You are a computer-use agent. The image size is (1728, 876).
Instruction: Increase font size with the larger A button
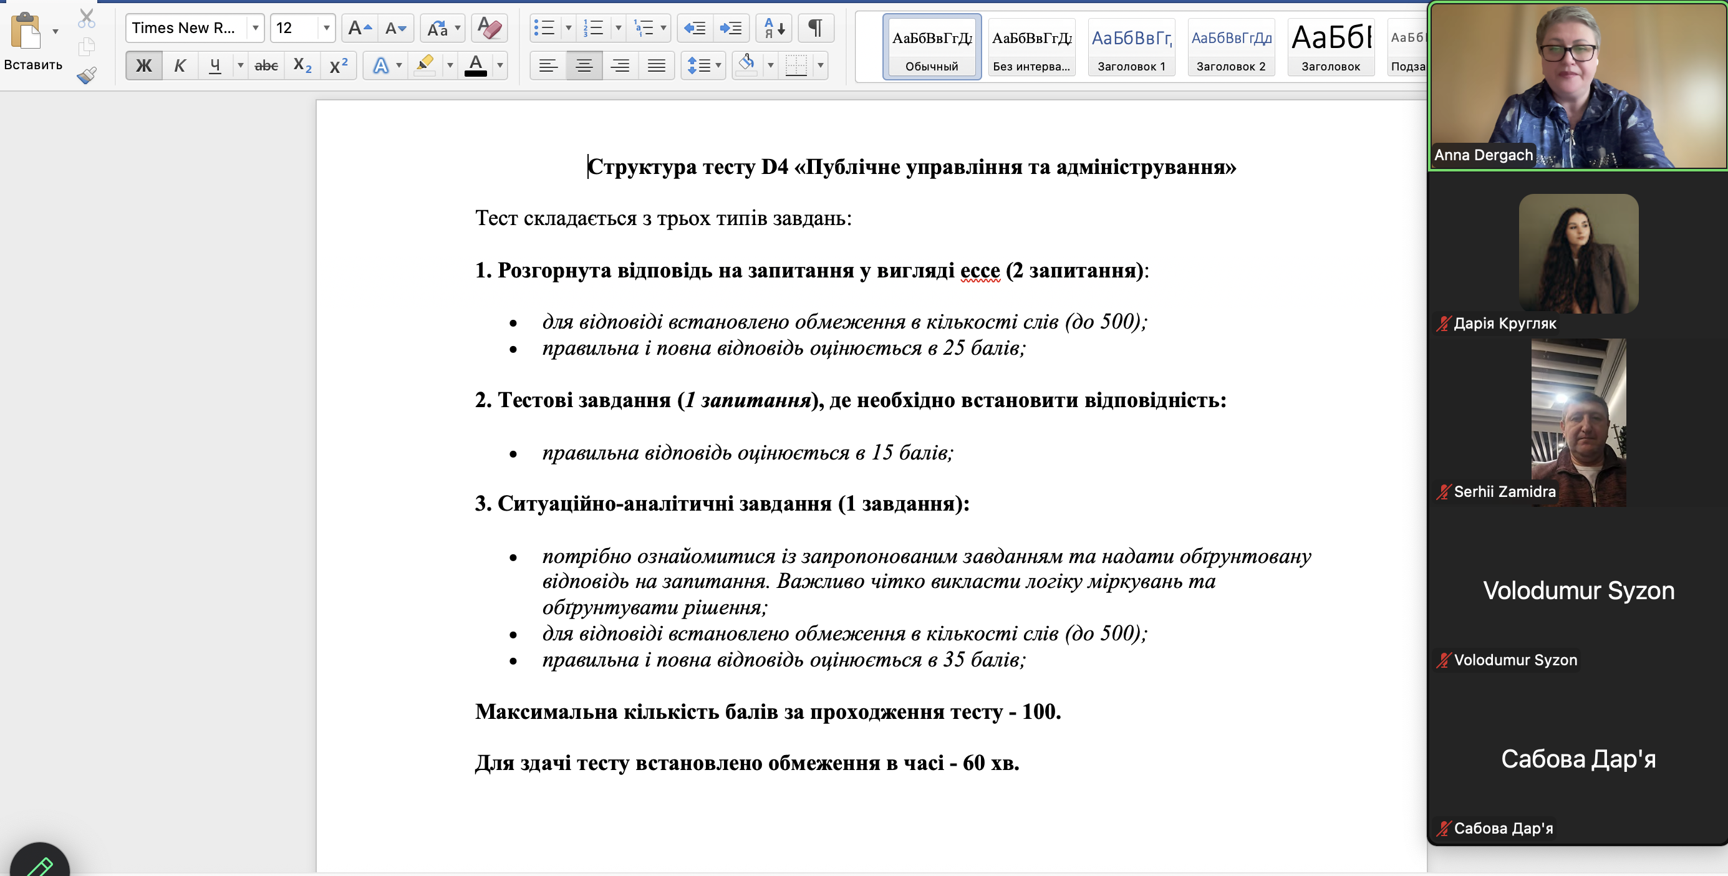[359, 28]
